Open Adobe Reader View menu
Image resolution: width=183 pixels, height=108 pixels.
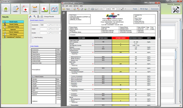(71, 6)
